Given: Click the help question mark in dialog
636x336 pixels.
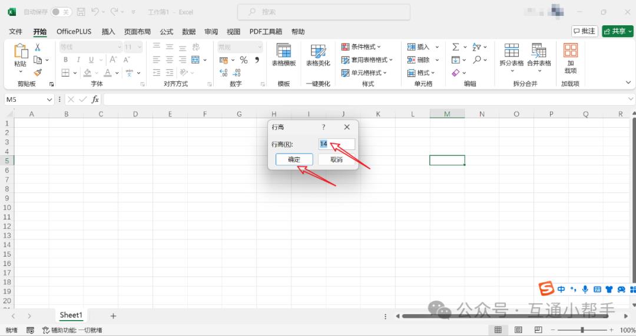Looking at the screenshot, I should coord(323,127).
